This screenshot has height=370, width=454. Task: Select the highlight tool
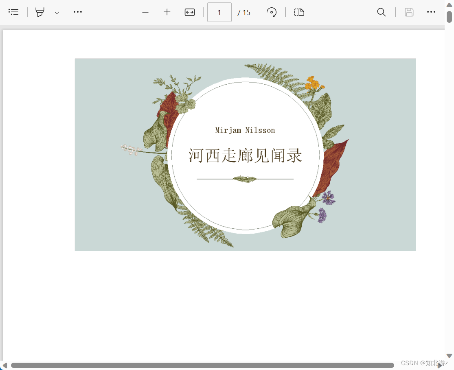(40, 12)
